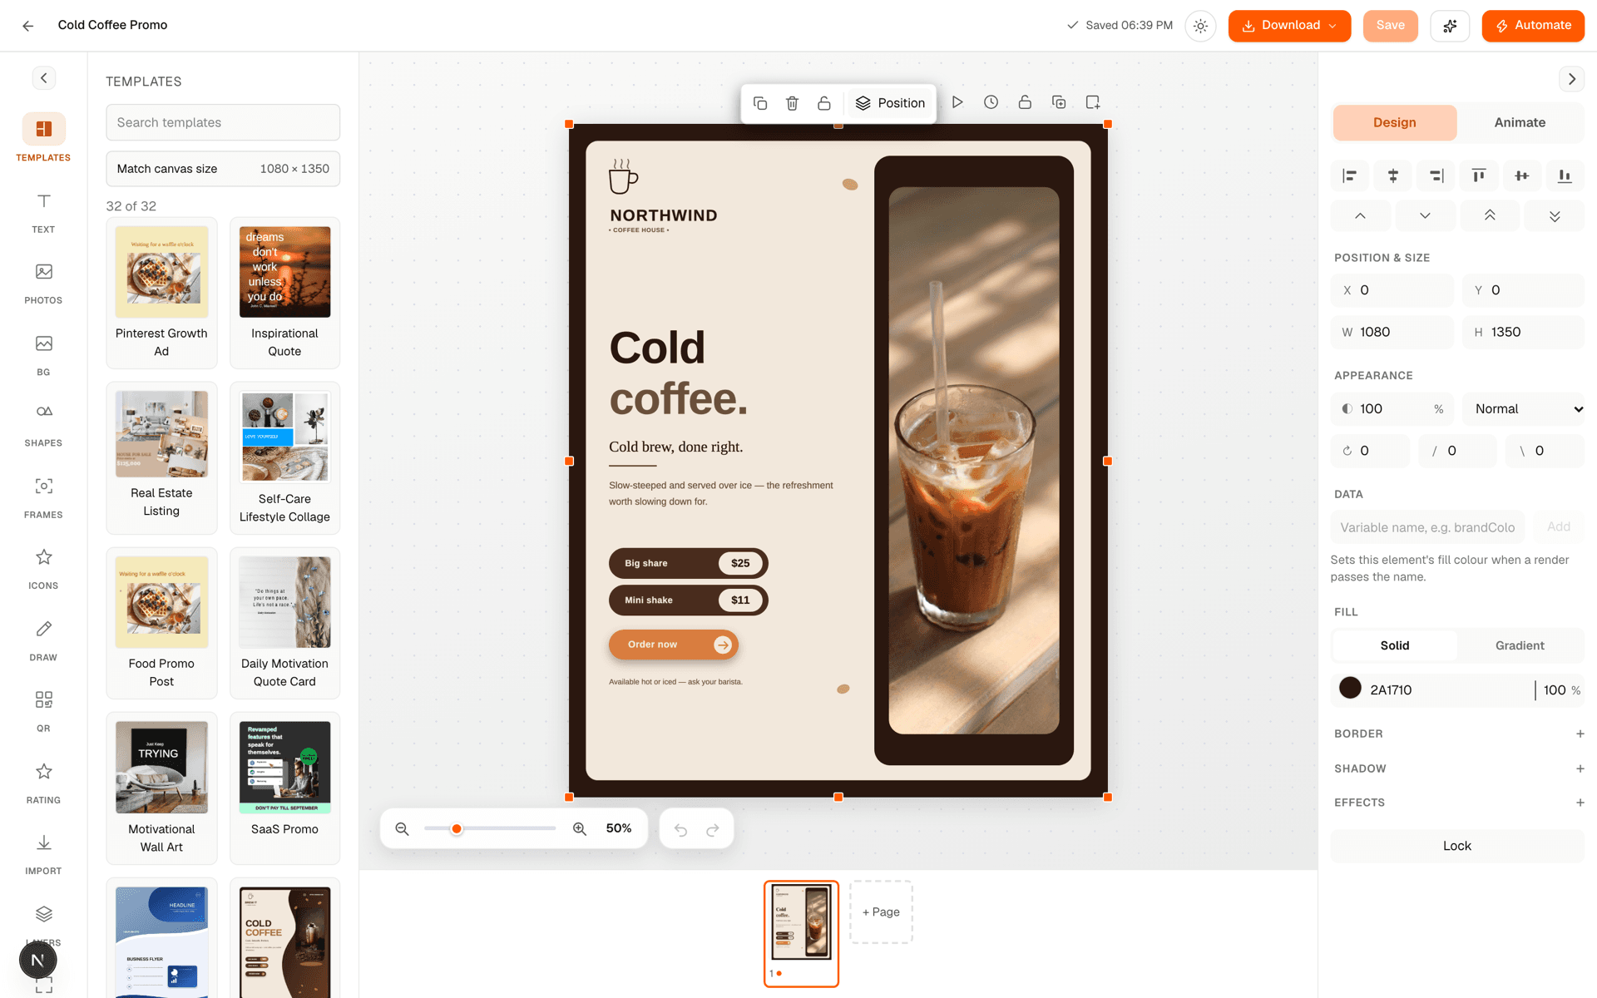Image resolution: width=1597 pixels, height=998 pixels.
Task: Click the play preview icon above canvas
Action: click(957, 102)
